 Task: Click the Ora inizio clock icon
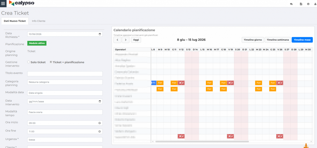pos(99,123)
